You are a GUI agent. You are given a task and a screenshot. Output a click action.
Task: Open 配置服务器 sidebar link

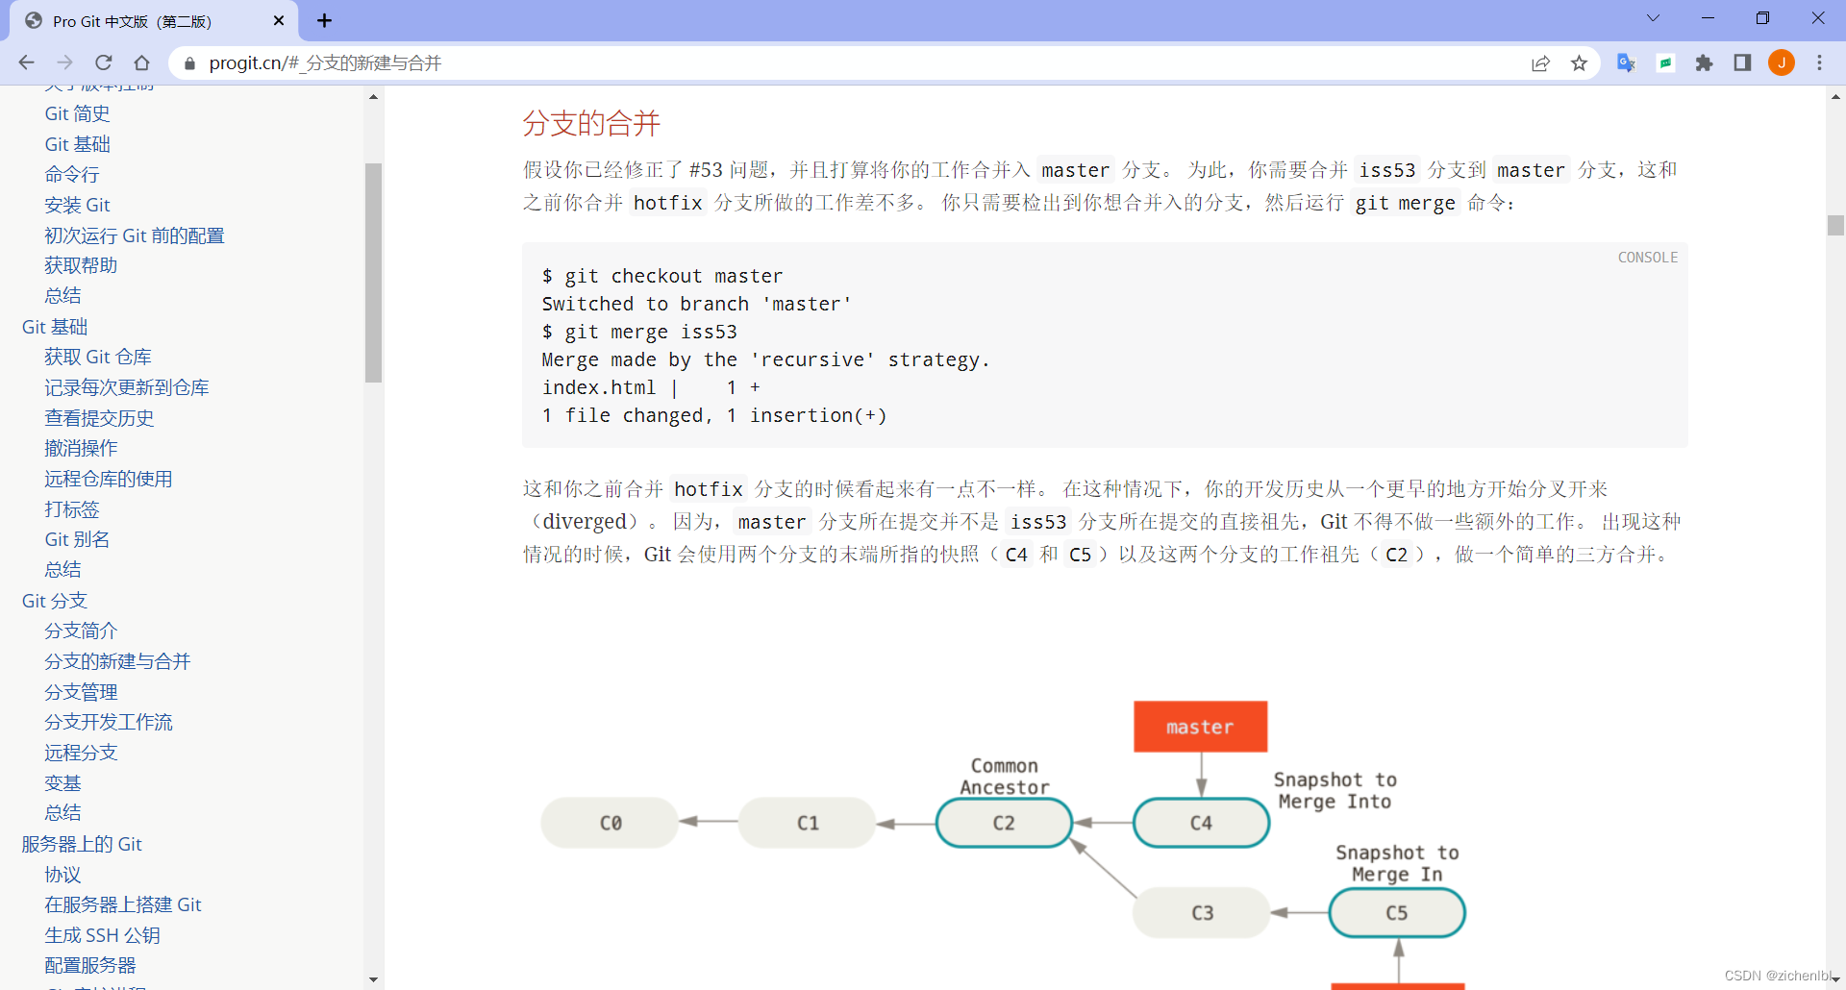point(89,965)
